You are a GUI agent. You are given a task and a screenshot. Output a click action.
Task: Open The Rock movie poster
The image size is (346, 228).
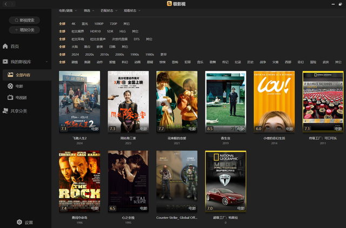point(79,181)
